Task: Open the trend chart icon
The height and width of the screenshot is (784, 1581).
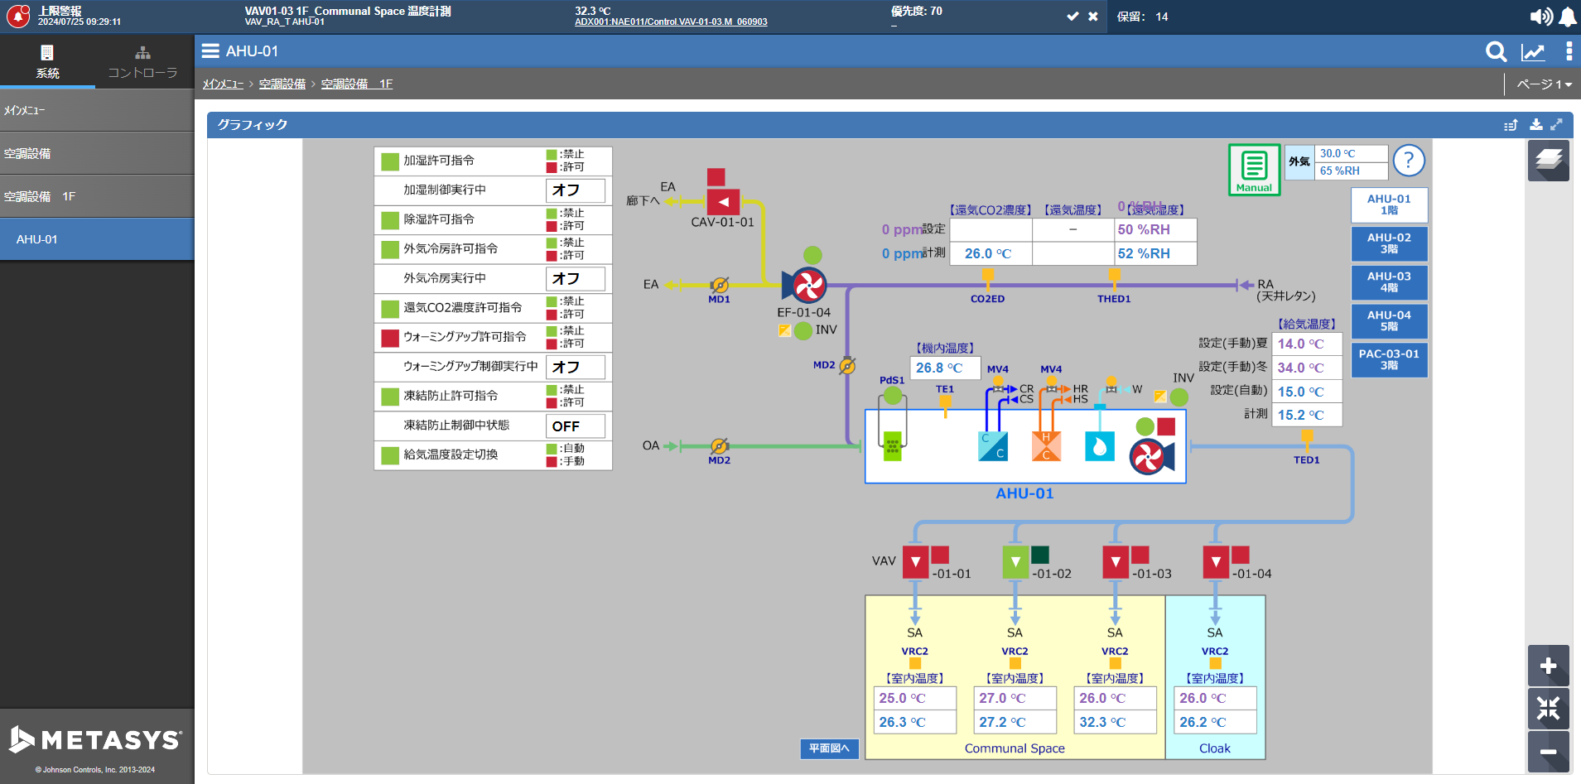Action: tap(1533, 52)
